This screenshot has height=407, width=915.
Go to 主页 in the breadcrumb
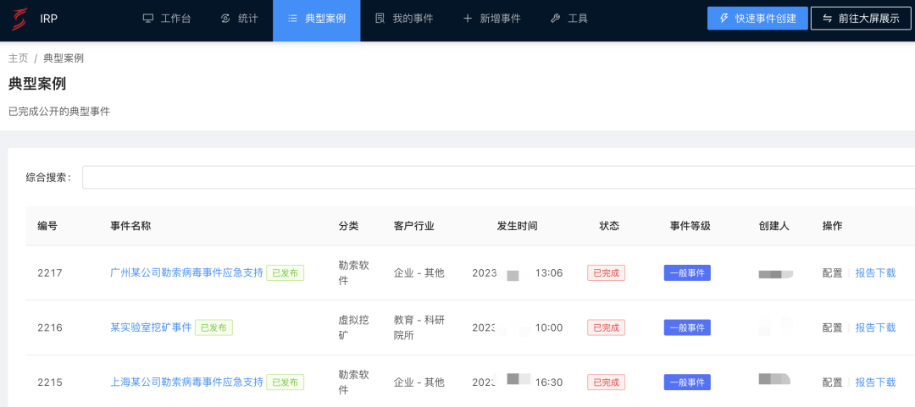click(x=18, y=58)
